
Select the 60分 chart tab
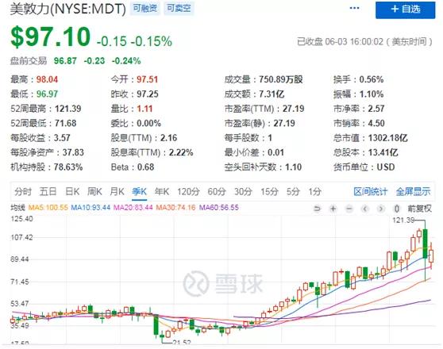[x=217, y=192]
